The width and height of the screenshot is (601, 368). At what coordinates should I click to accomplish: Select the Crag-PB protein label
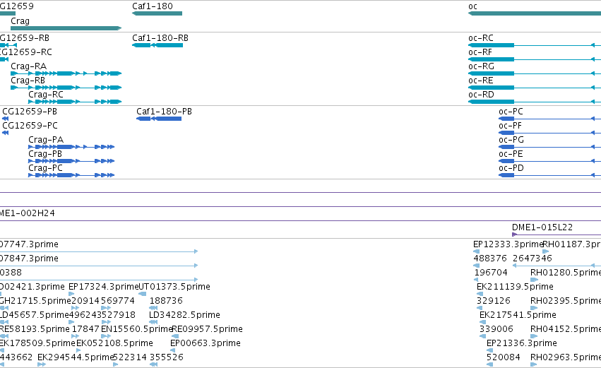coord(45,154)
